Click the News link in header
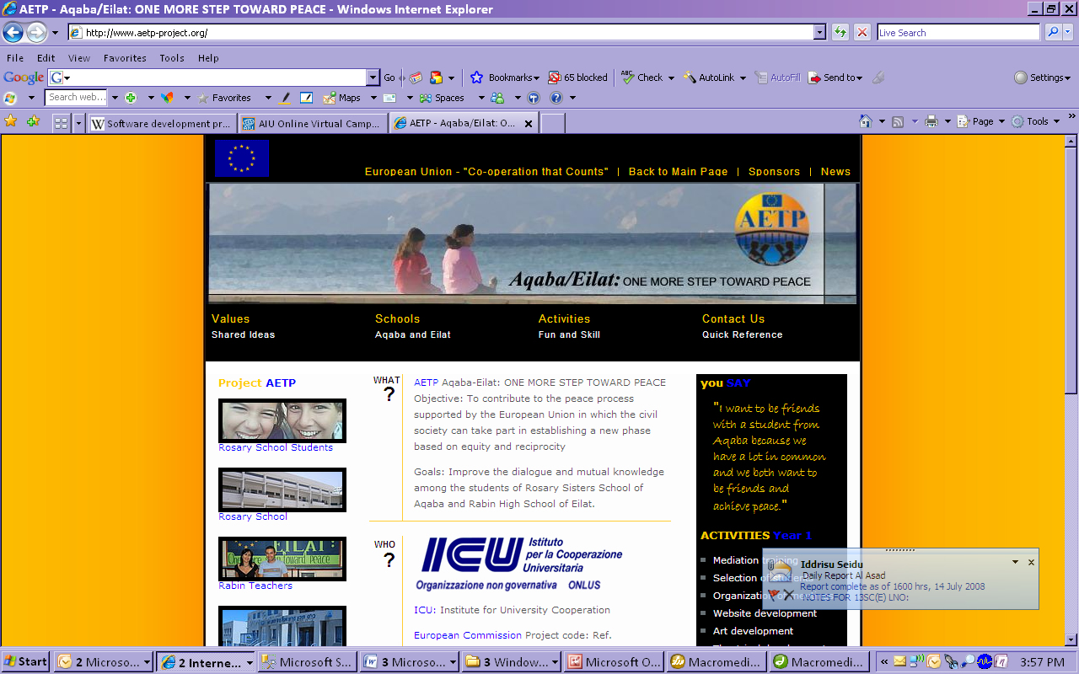The width and height of the screenshot is (1079, 674). (x=835, y=171)
